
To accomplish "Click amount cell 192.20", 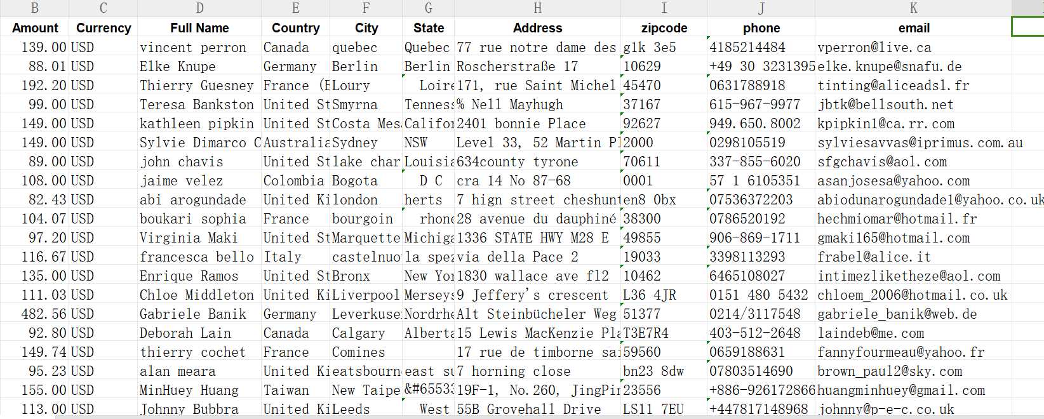I will 35,85.
